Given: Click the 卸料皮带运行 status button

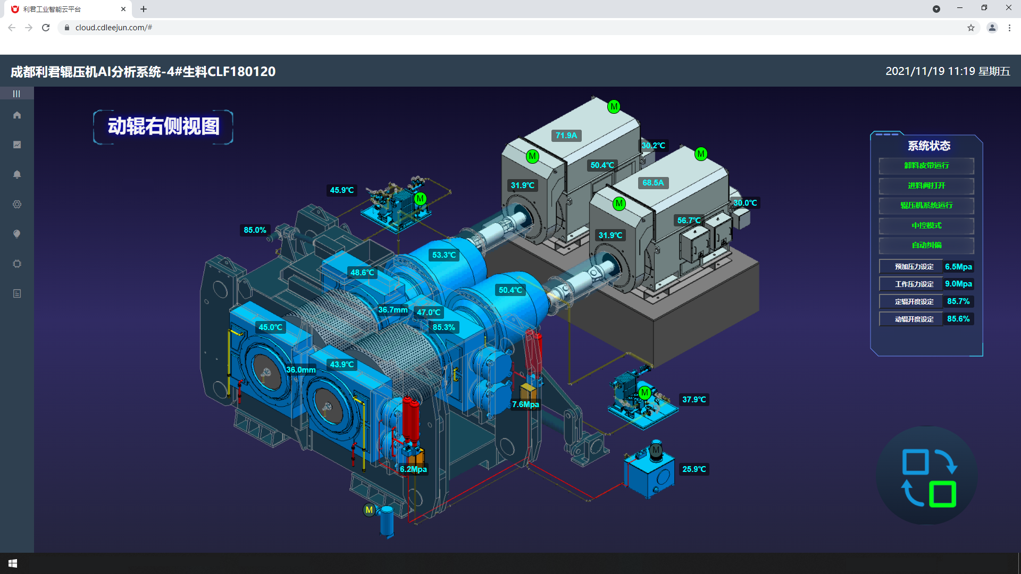Looking at the screenshot, I should pyautogui.click(x=926, y=166).
